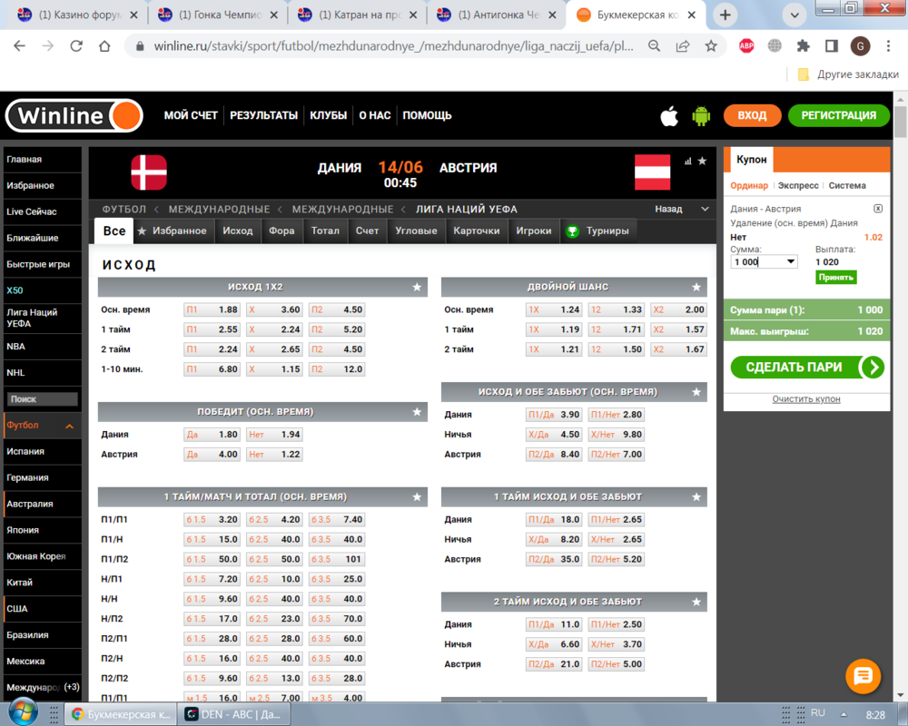908x726 pixels.
Task: Expand Международные (+3) in sidebar
Action: (43, 687)
